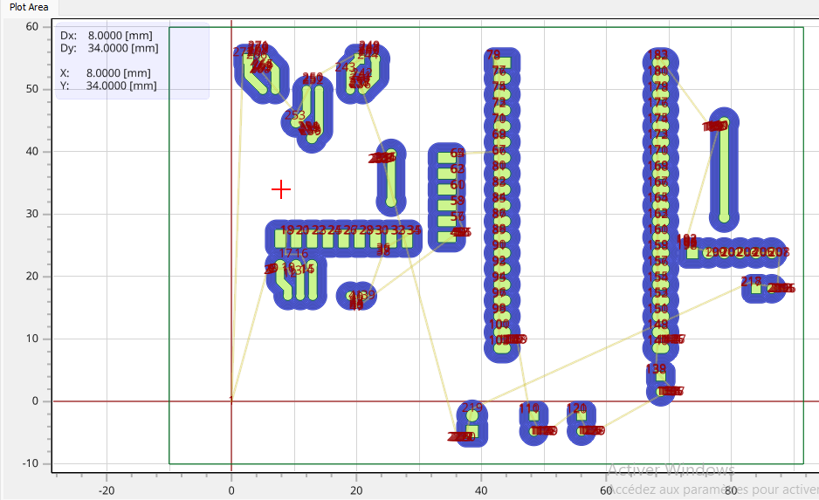Click the red crosshair cursor marker

(280, 189)
